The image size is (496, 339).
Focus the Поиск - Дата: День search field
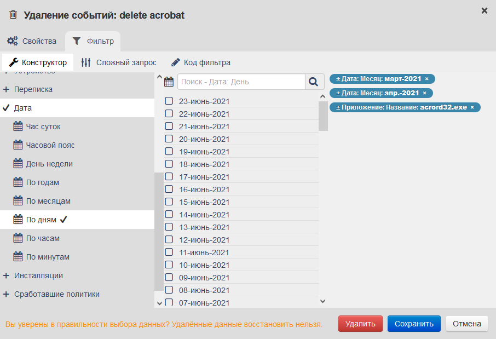click(x=241, y=82)
